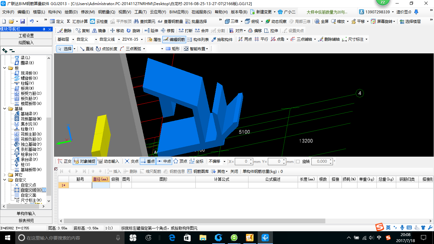
Task: Click the 绘图输入 button
Action: (x=26, y=43)
